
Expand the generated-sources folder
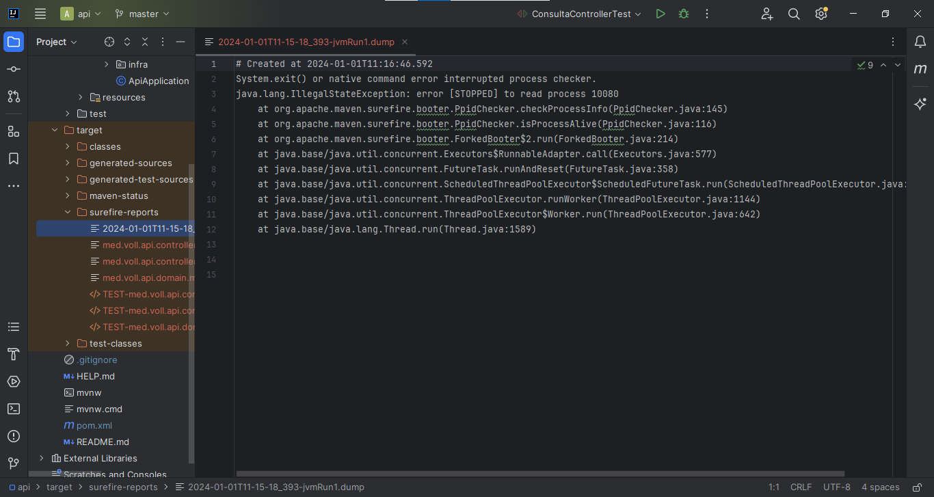coord(68,163)
